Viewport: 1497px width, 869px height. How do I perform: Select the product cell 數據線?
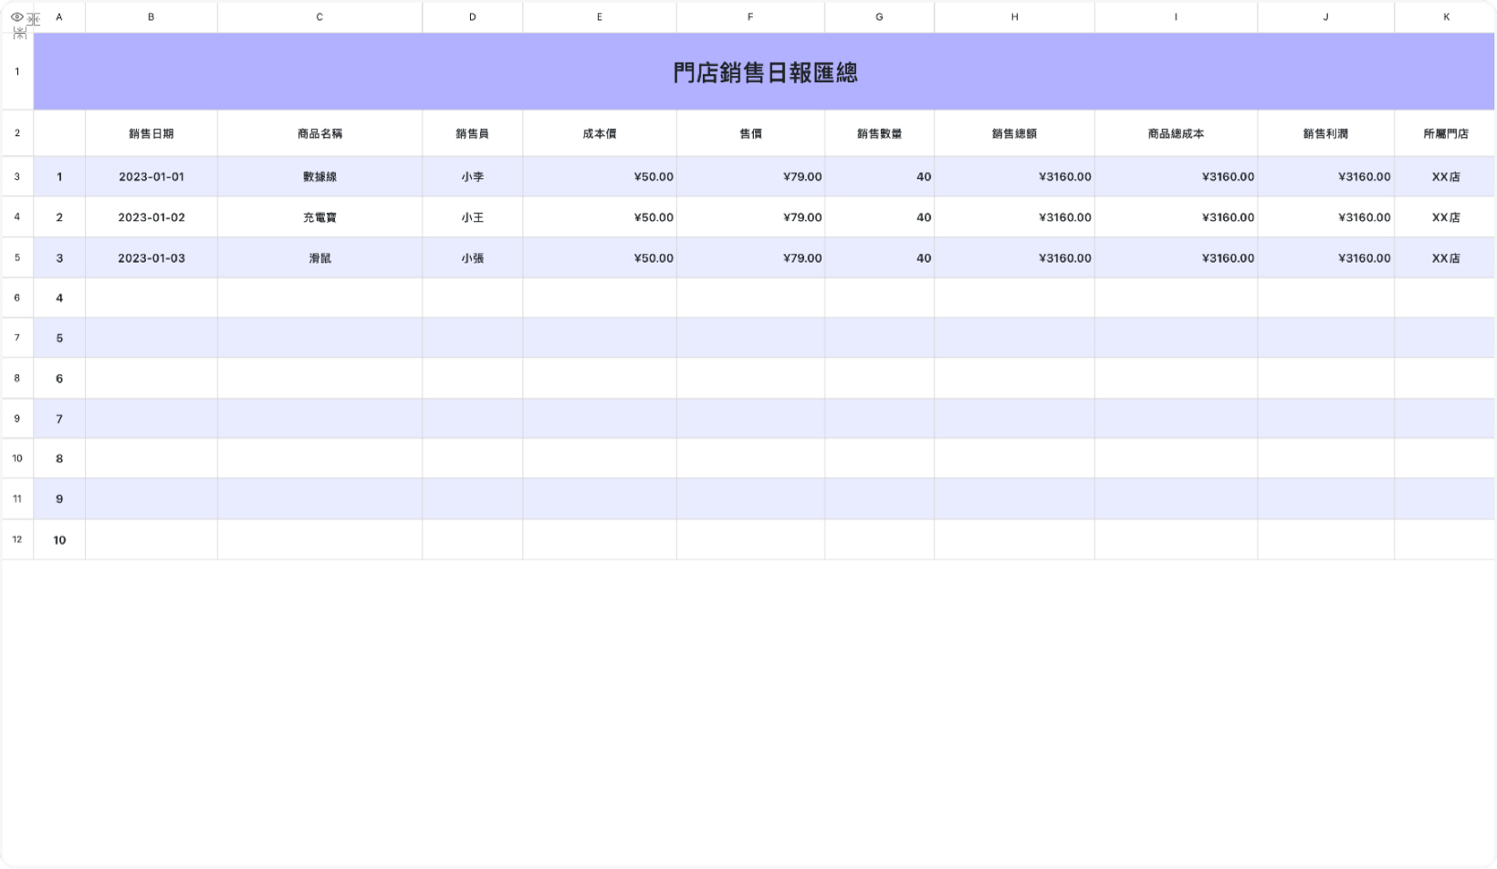319,176
